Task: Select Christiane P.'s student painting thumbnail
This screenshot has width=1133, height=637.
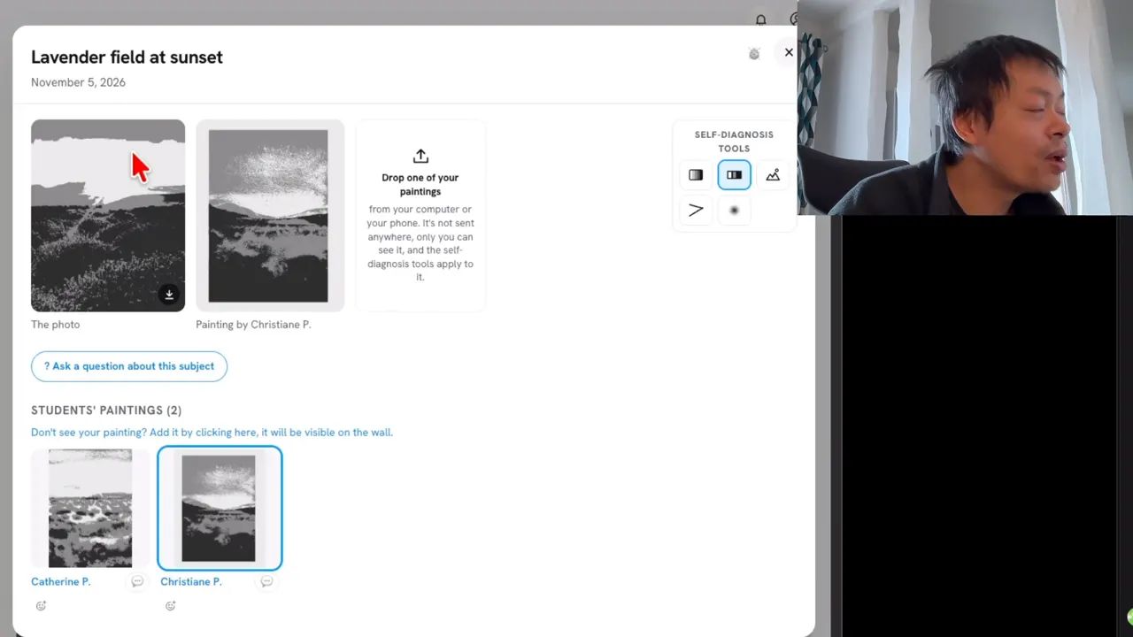Action: click(220, 508)
